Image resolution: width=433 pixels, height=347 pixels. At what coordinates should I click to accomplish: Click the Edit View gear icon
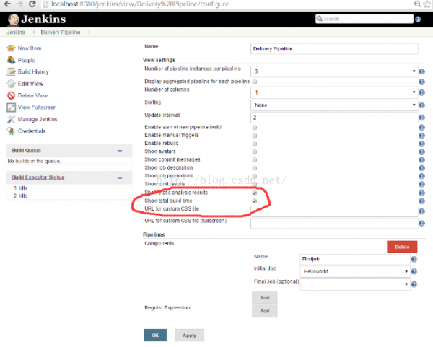(x=11, y=84)
